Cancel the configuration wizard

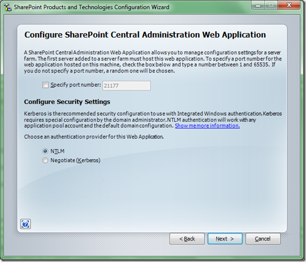point(263,239)
